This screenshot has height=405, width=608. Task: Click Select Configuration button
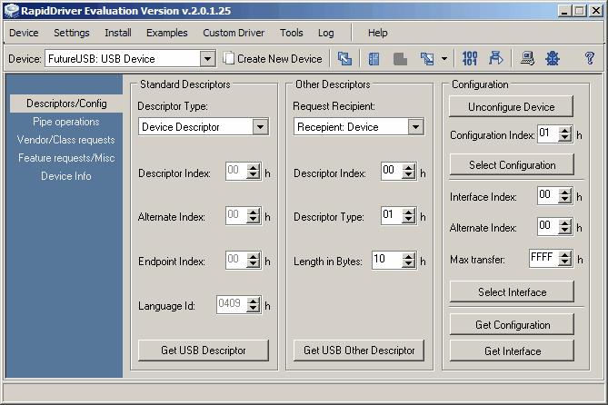click(512, 165)
